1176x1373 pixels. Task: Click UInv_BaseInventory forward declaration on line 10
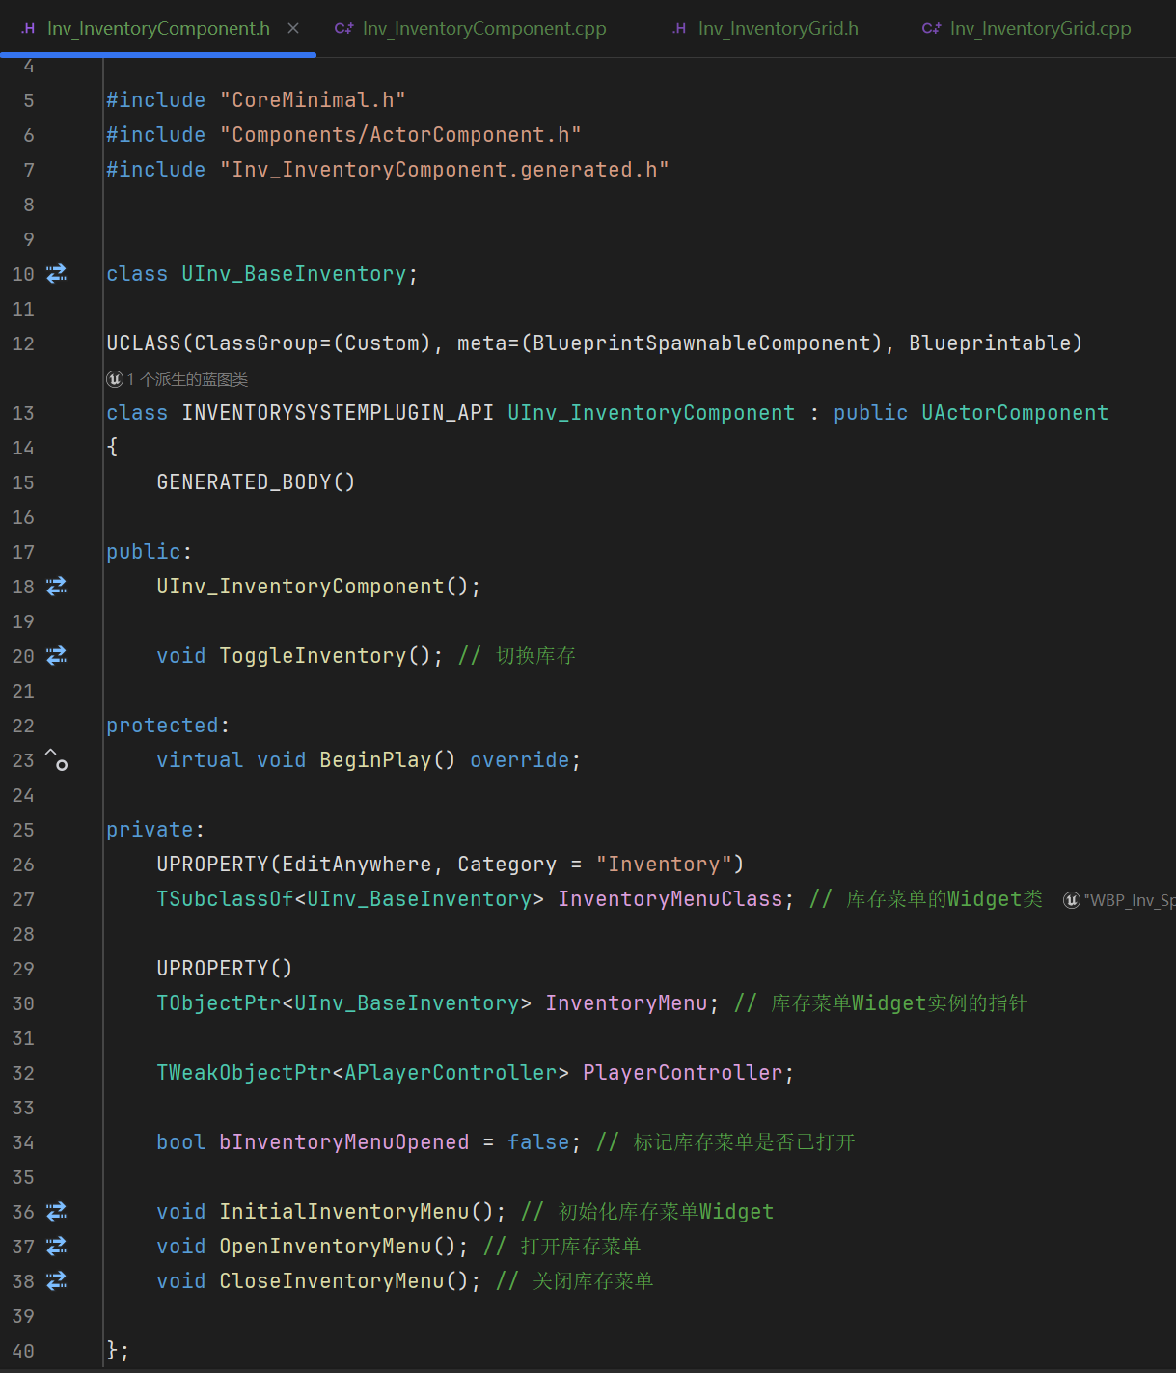[294, 274]
